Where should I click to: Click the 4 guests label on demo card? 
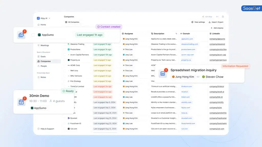click(x=57, y=101)
